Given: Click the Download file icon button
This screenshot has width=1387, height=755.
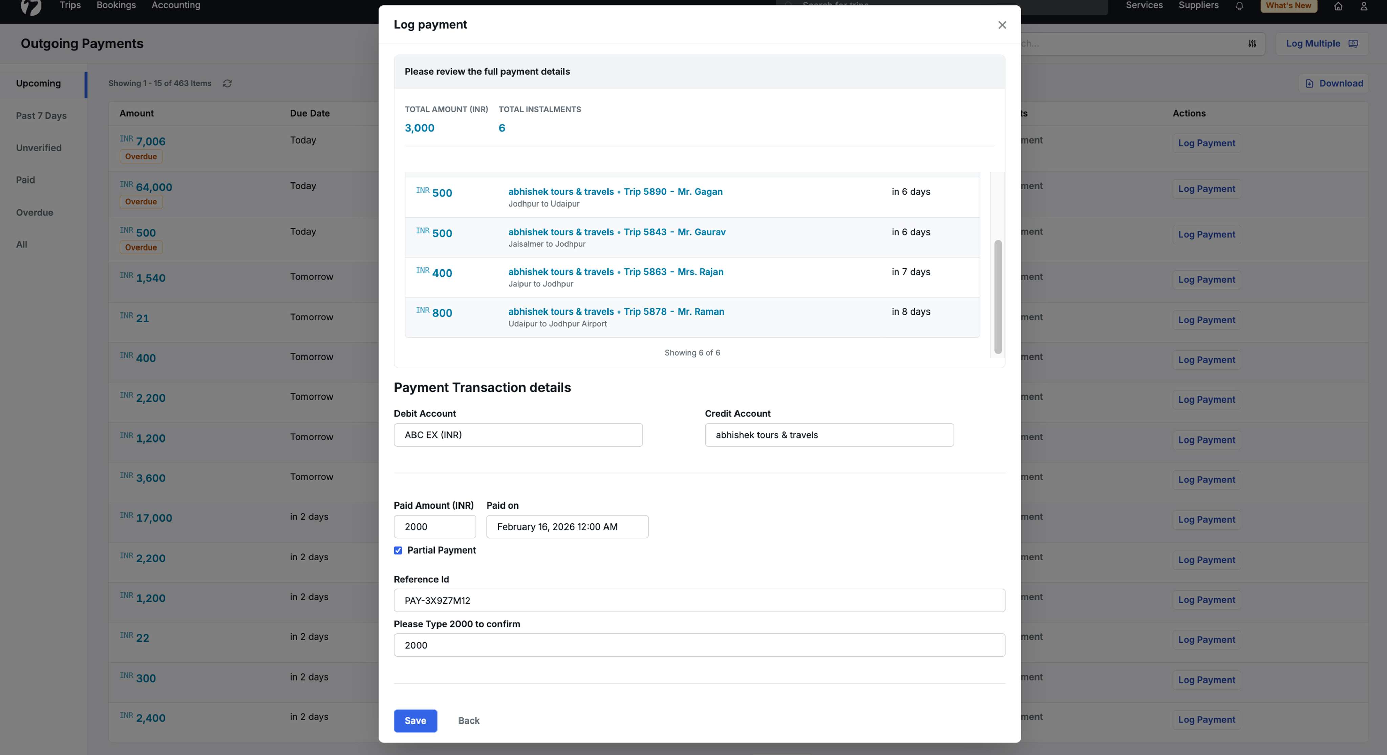Looking at the screenshot, I should (x=1334, y=84).
